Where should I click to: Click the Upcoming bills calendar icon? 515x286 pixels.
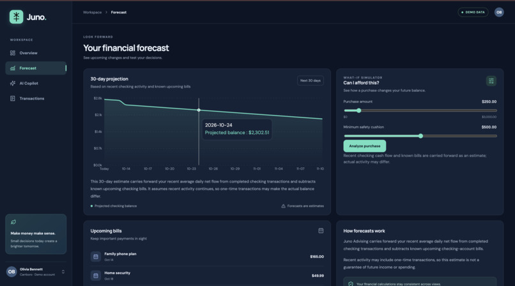pos(321,230)
